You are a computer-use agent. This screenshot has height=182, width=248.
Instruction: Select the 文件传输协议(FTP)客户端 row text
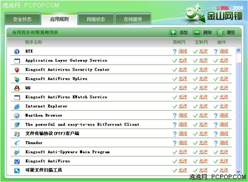coord(52,134)
